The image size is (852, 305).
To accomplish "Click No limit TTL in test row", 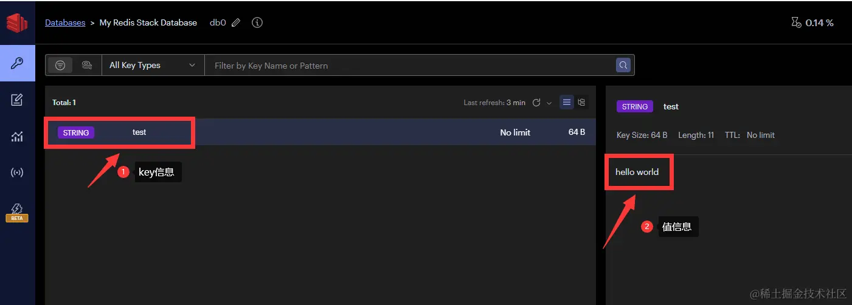I will pos(515,132).
